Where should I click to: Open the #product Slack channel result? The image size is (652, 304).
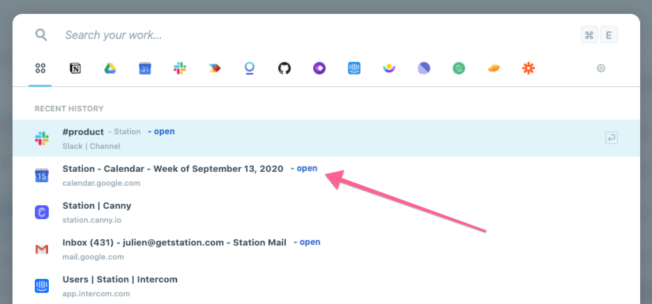click(326, 138)
